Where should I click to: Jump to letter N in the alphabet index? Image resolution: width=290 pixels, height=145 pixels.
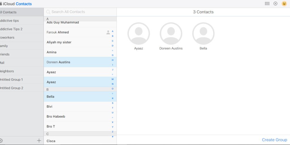pyautogui.click(x=113, y=84)
